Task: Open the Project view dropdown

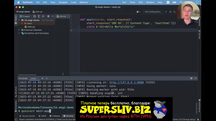Action: point(25,16)
